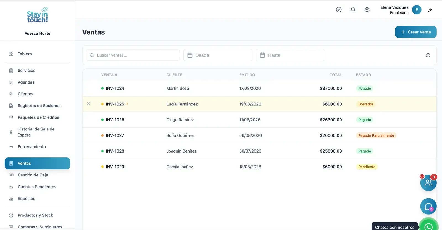The height and width of the screenshot is (230, 442).
Task: Click the warning mark next to INV-1025
Action: pyautogui.click(x=127, y=104)
